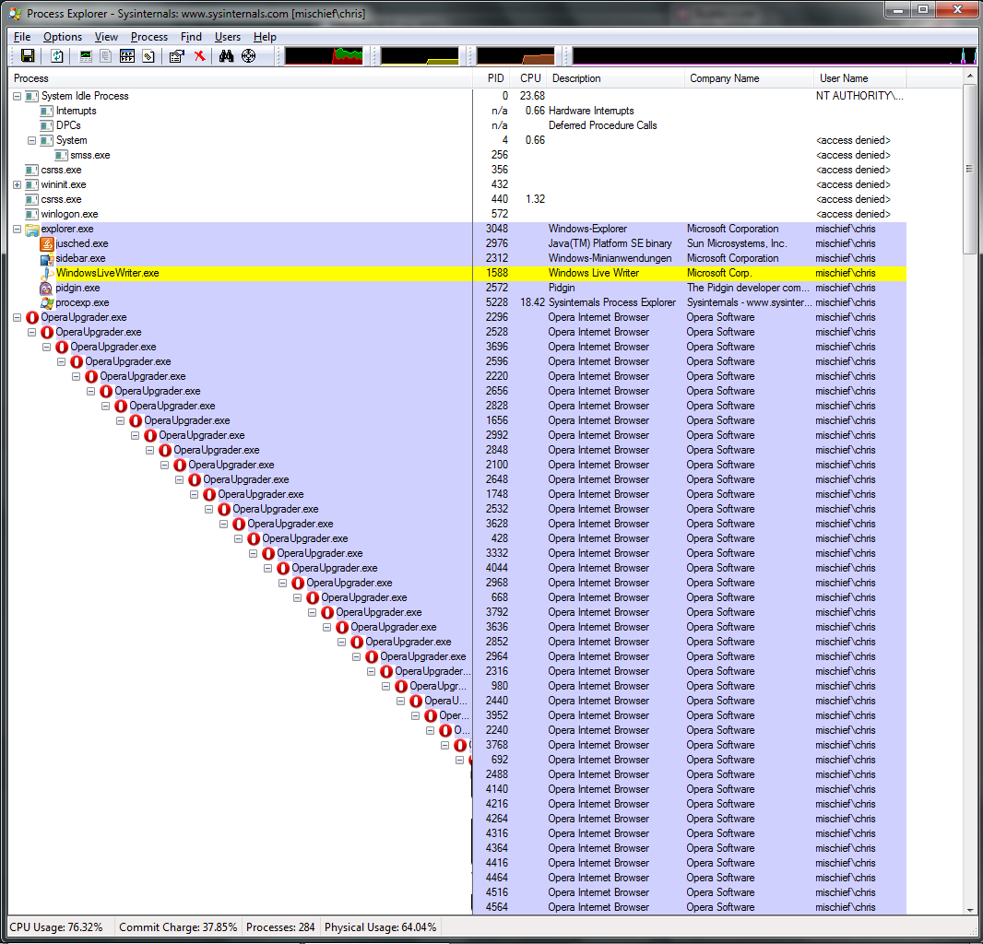The height and width of the screenshot is (944, 983).
Task: Click the Java icon of jusched.exe
Action: tap(46, 243)
